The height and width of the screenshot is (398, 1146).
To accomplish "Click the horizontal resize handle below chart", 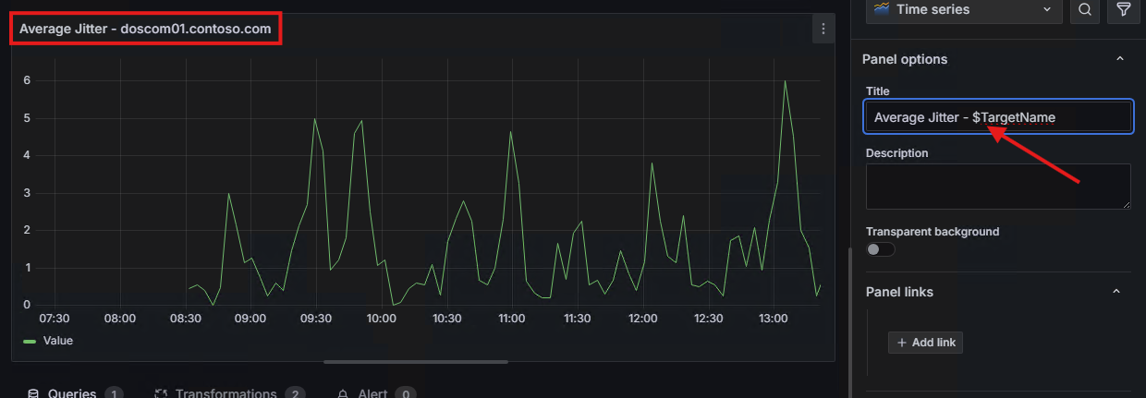I will click(416, 362).
